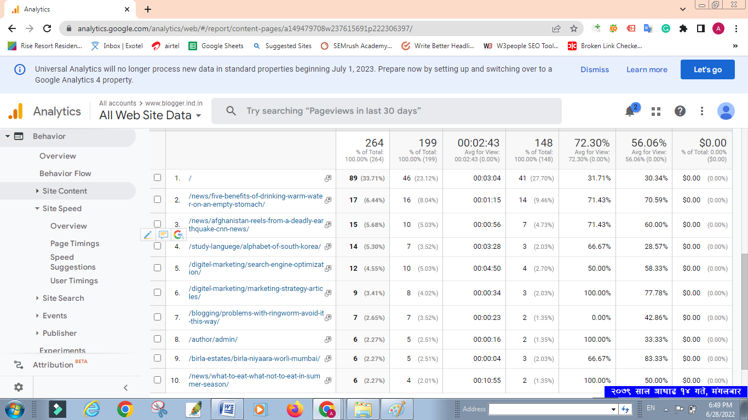
Task: Bookmark this page with the star icon
Action: tap(574, 28)
